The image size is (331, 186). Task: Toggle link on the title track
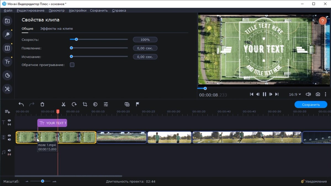point(9,124)
